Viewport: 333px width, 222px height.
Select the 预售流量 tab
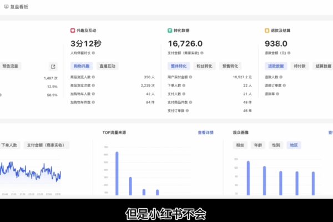click(x=10, y=66)
